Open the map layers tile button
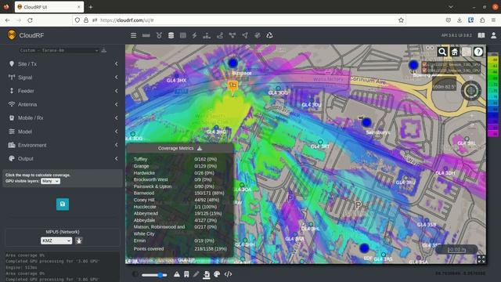Screen dimensions: 501x282 [467, 52]
